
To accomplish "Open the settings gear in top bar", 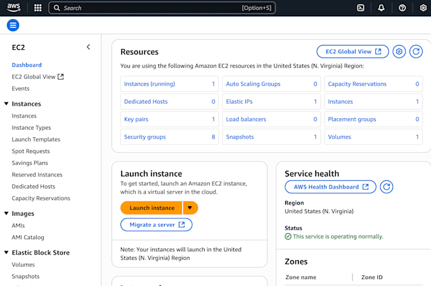I will tap(423, 8).
